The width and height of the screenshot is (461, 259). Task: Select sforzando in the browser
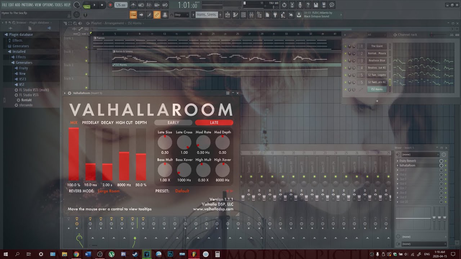tap(26, 105)
